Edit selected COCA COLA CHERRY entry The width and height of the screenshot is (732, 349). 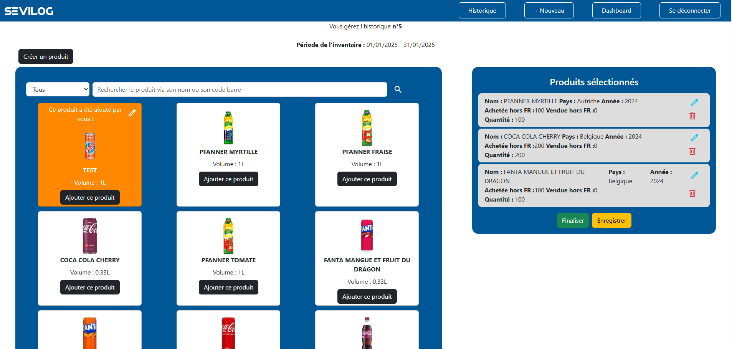[x=694, y=137]
